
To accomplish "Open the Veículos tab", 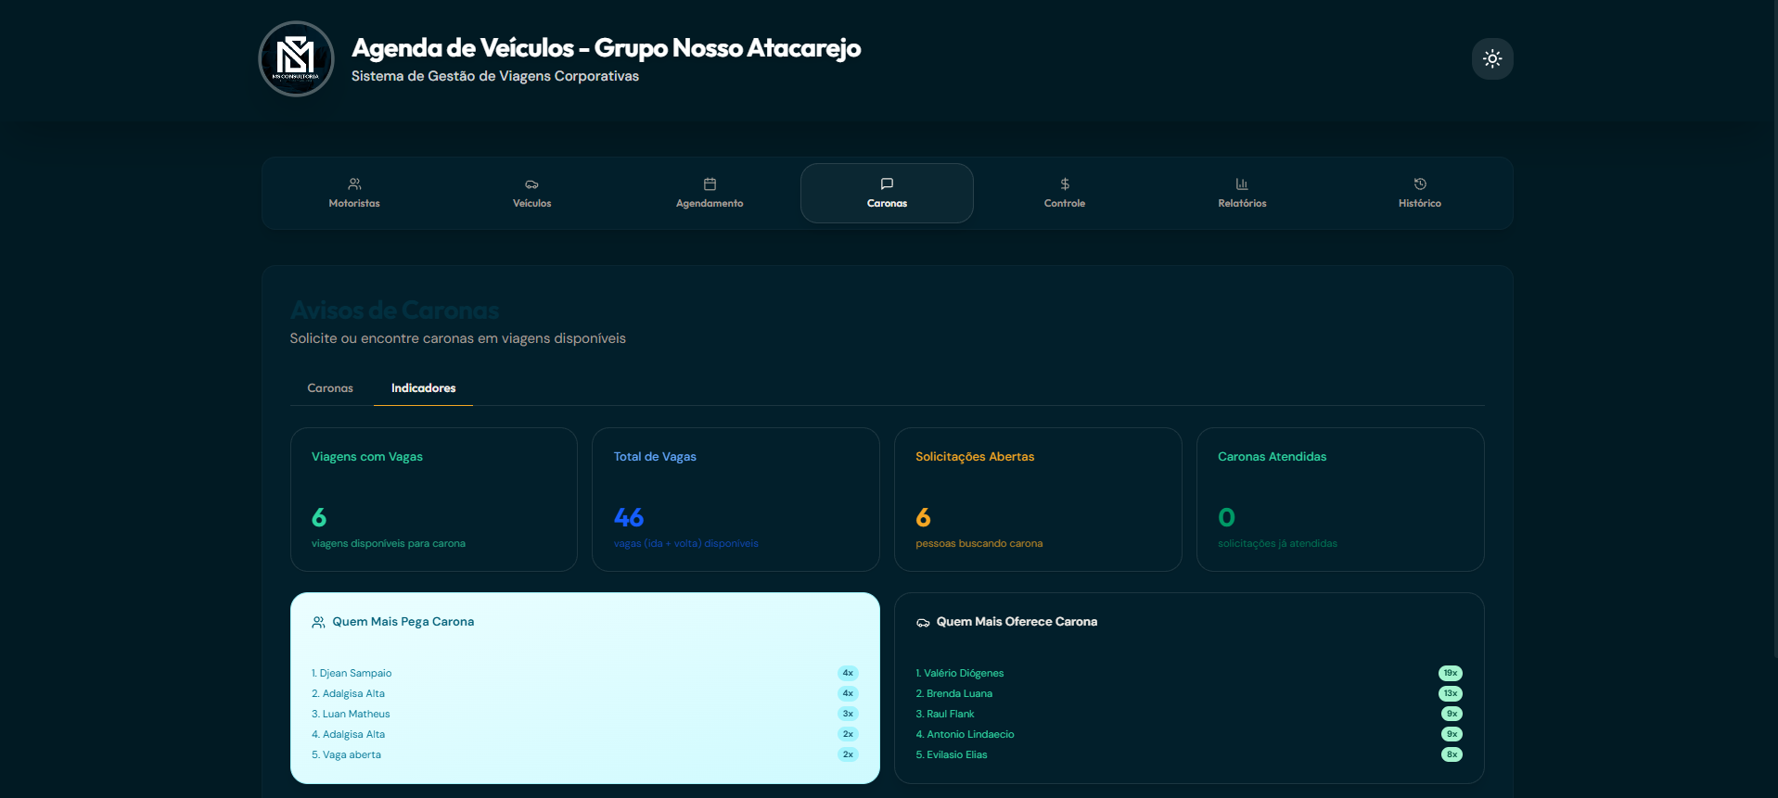I will (531, 193).
